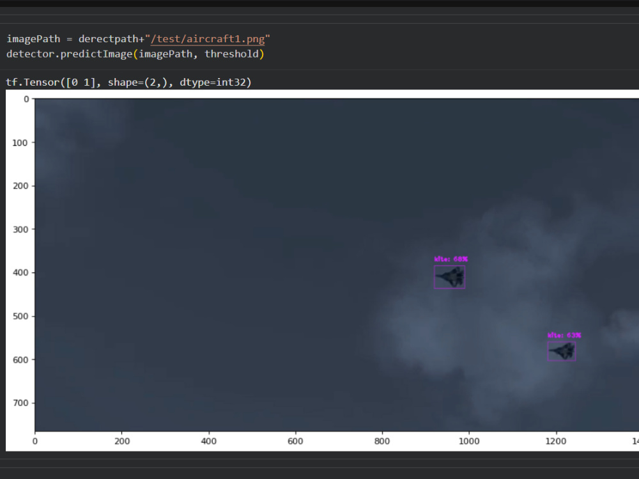Click the y-axis tick label 700
The width and height of the screenshot is (639, 479).
pyautogui.click(x=20, y=403)
